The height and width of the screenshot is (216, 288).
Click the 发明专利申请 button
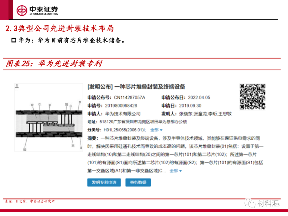tap(104, 182)
